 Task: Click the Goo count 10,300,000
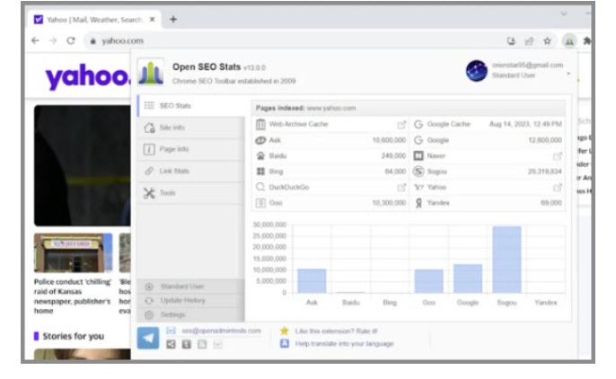[x=389, y=203]
